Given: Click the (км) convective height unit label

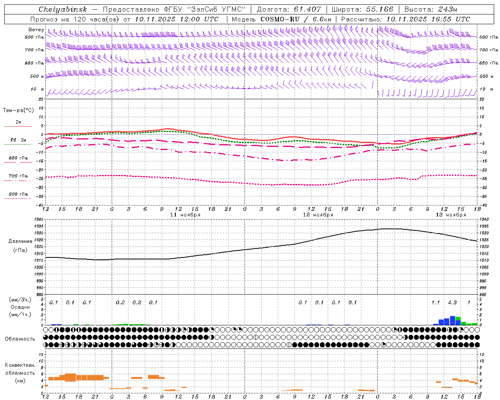Looking at the screenshot, I should (20, 380).
